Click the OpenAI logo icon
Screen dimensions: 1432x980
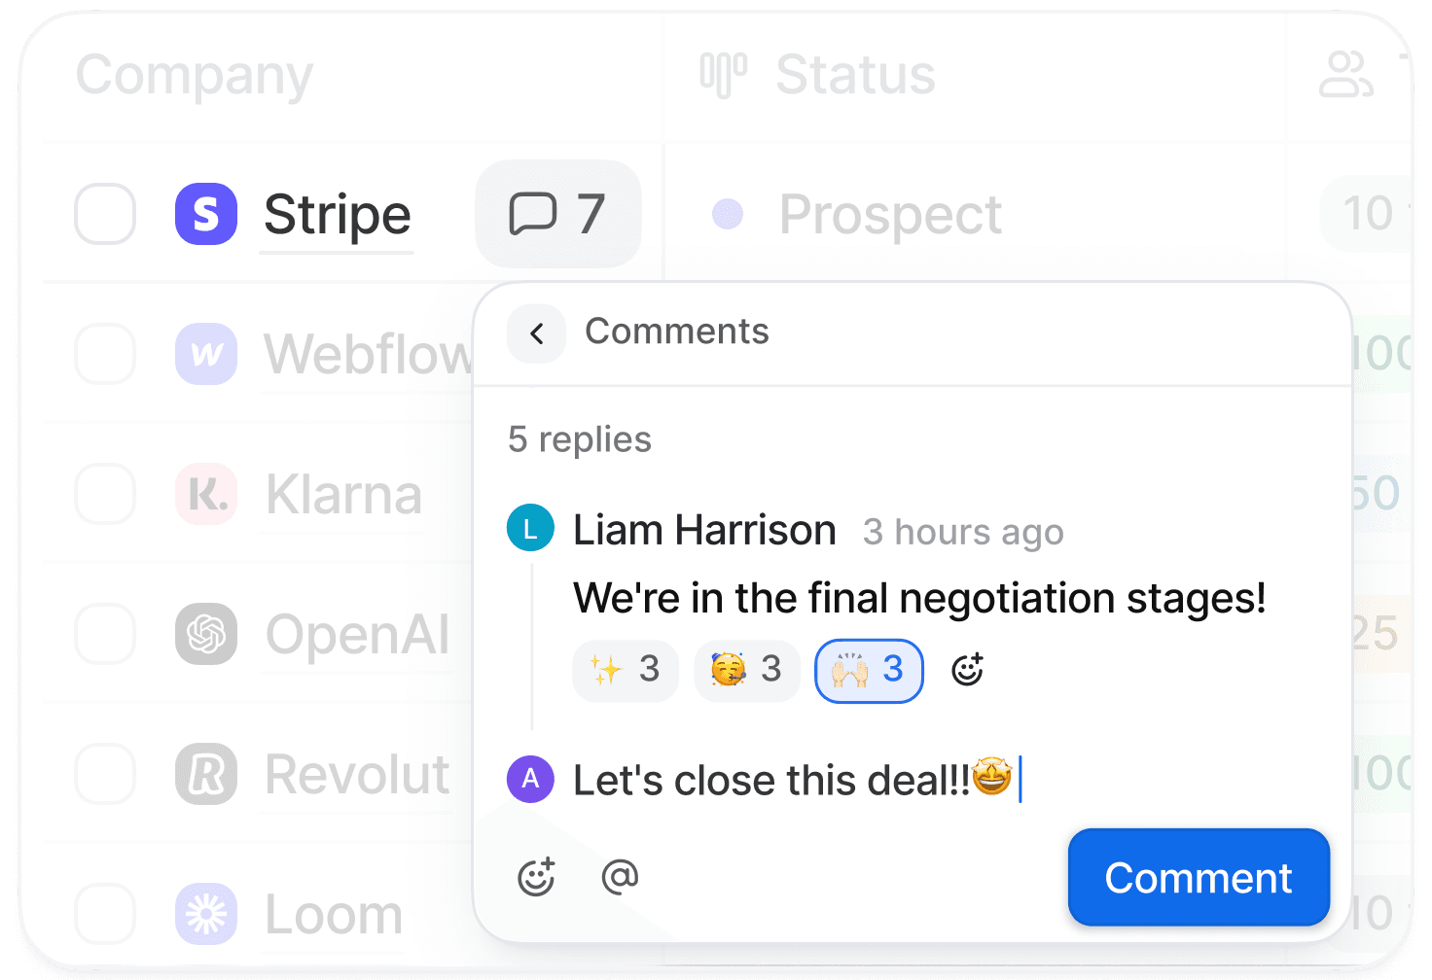click(x=206, y=634)
